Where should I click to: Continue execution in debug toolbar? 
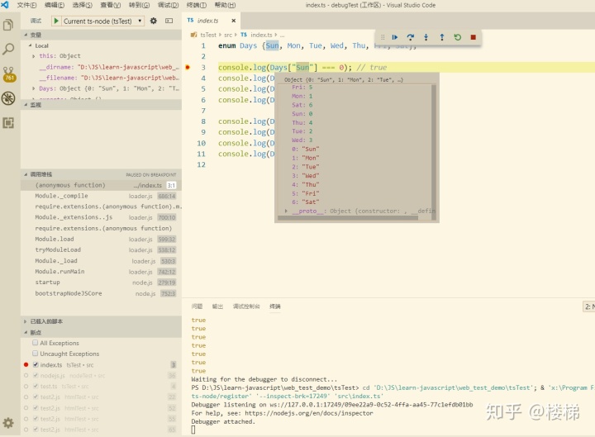[x=395, y=37]
